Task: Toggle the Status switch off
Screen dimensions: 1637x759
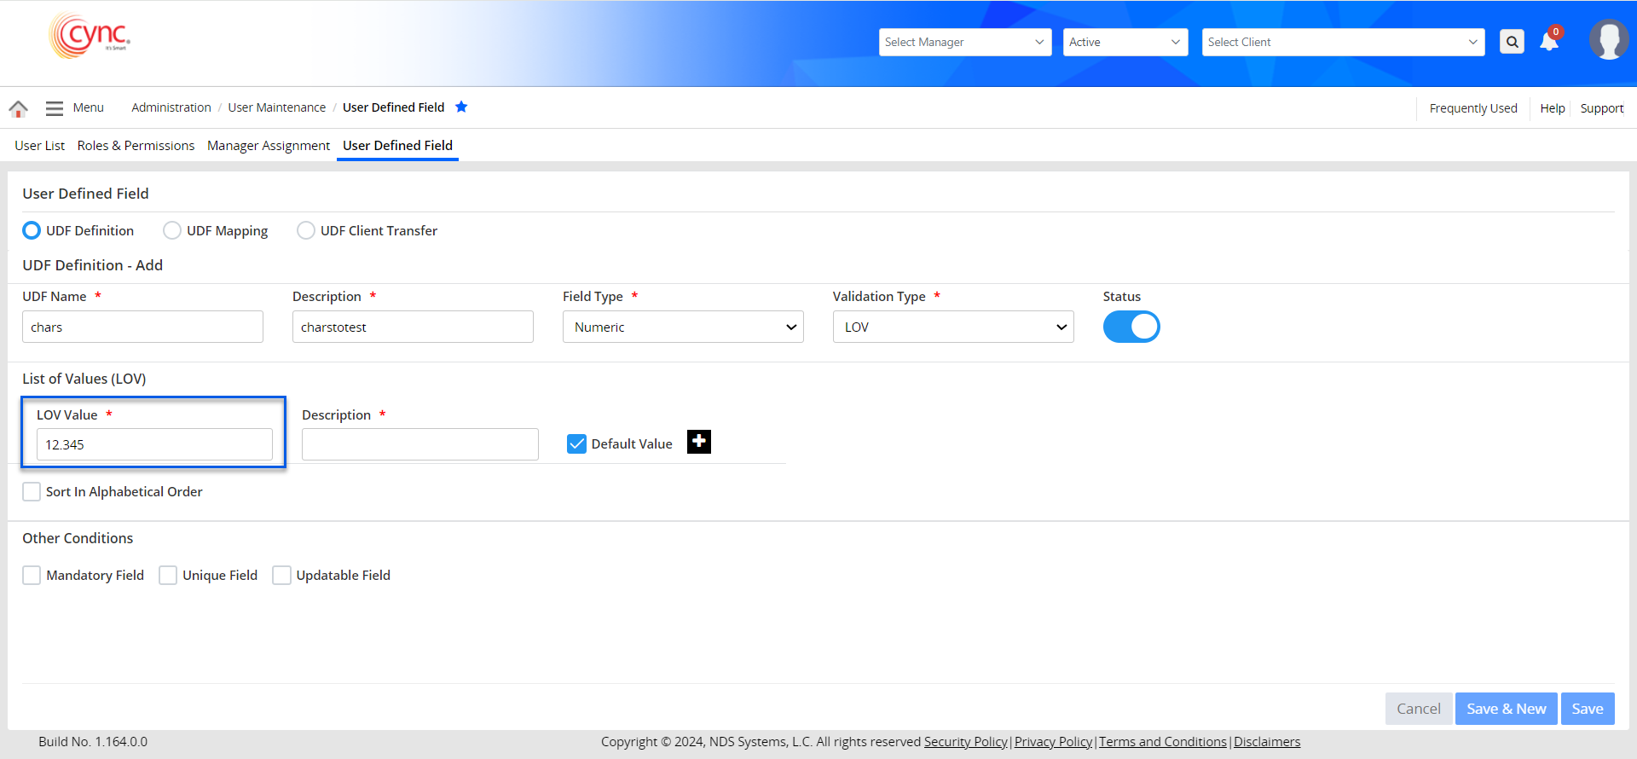Action: tap(1131, 327)
